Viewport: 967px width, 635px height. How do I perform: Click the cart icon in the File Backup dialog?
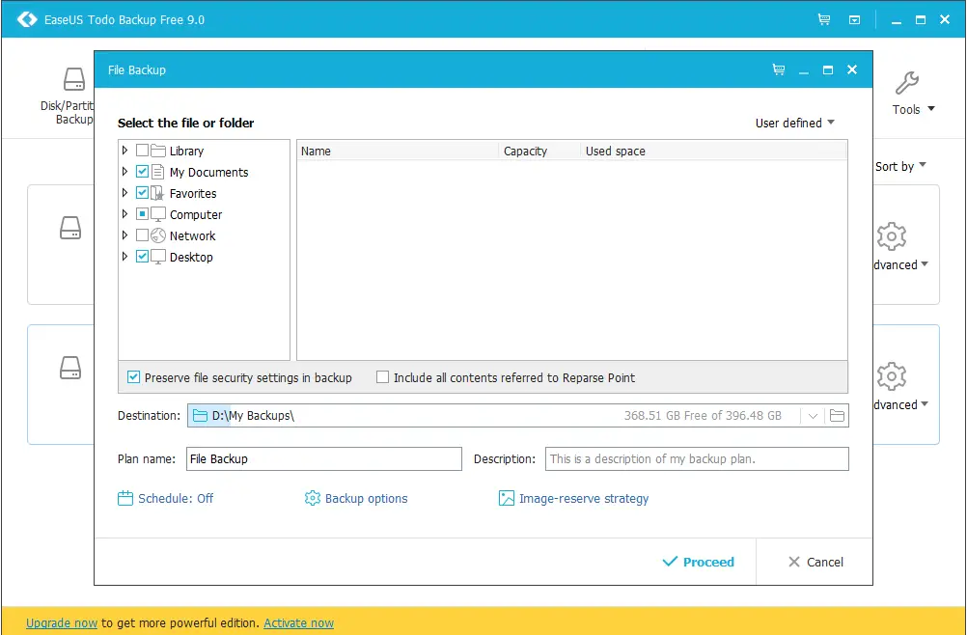(x=778, y=69)
